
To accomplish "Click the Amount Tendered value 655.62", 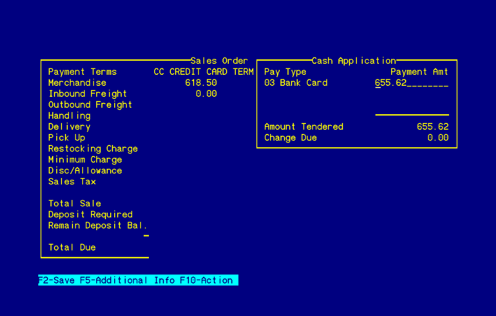I will click(433, 126).
